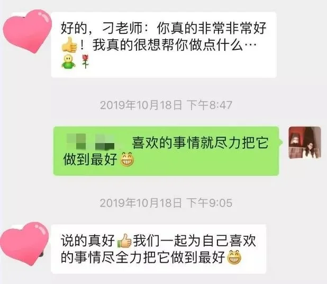Tap the timestamp 2019年10月18日 下午8:47
Viewport: 327px width, 284px height.
coord(166,105)
